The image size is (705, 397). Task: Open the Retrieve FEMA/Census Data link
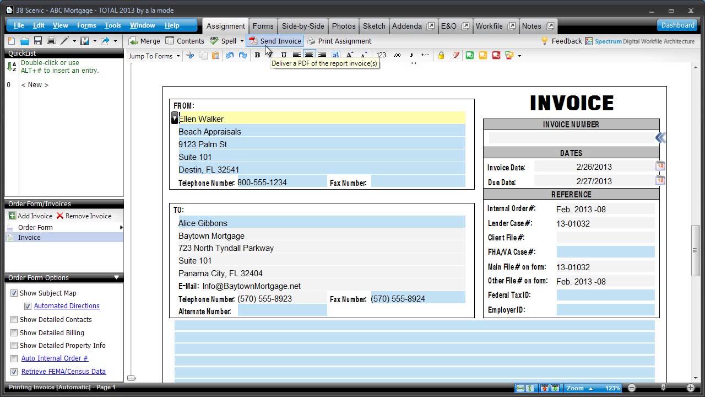coord(63,372)
